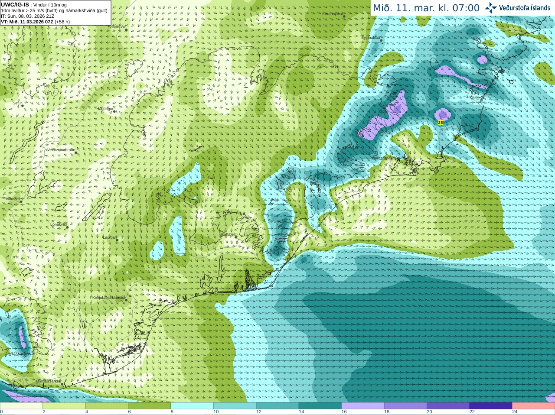Click the 'IT: Sun. 08. 03. 2026 21Z' line
The image size is (555, 415).
(x=28, y=16)
